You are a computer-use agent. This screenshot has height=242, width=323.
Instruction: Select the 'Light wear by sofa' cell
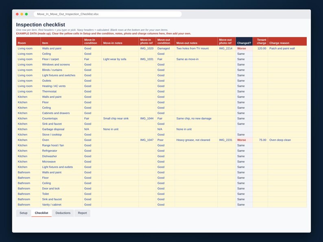(x=120, y=59)
